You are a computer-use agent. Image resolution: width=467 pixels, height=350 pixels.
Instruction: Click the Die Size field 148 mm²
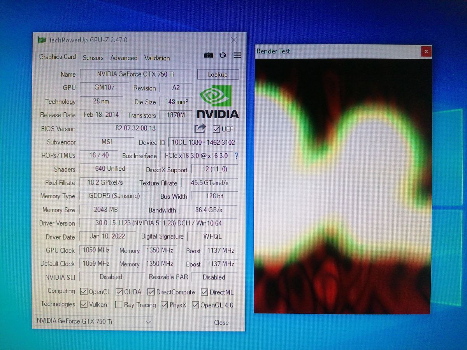(x=176, y=101)
